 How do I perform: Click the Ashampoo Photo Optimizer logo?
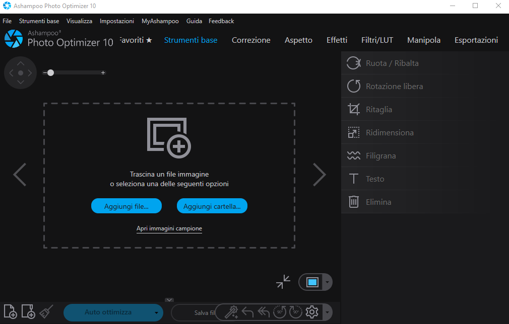pos(14,39)
